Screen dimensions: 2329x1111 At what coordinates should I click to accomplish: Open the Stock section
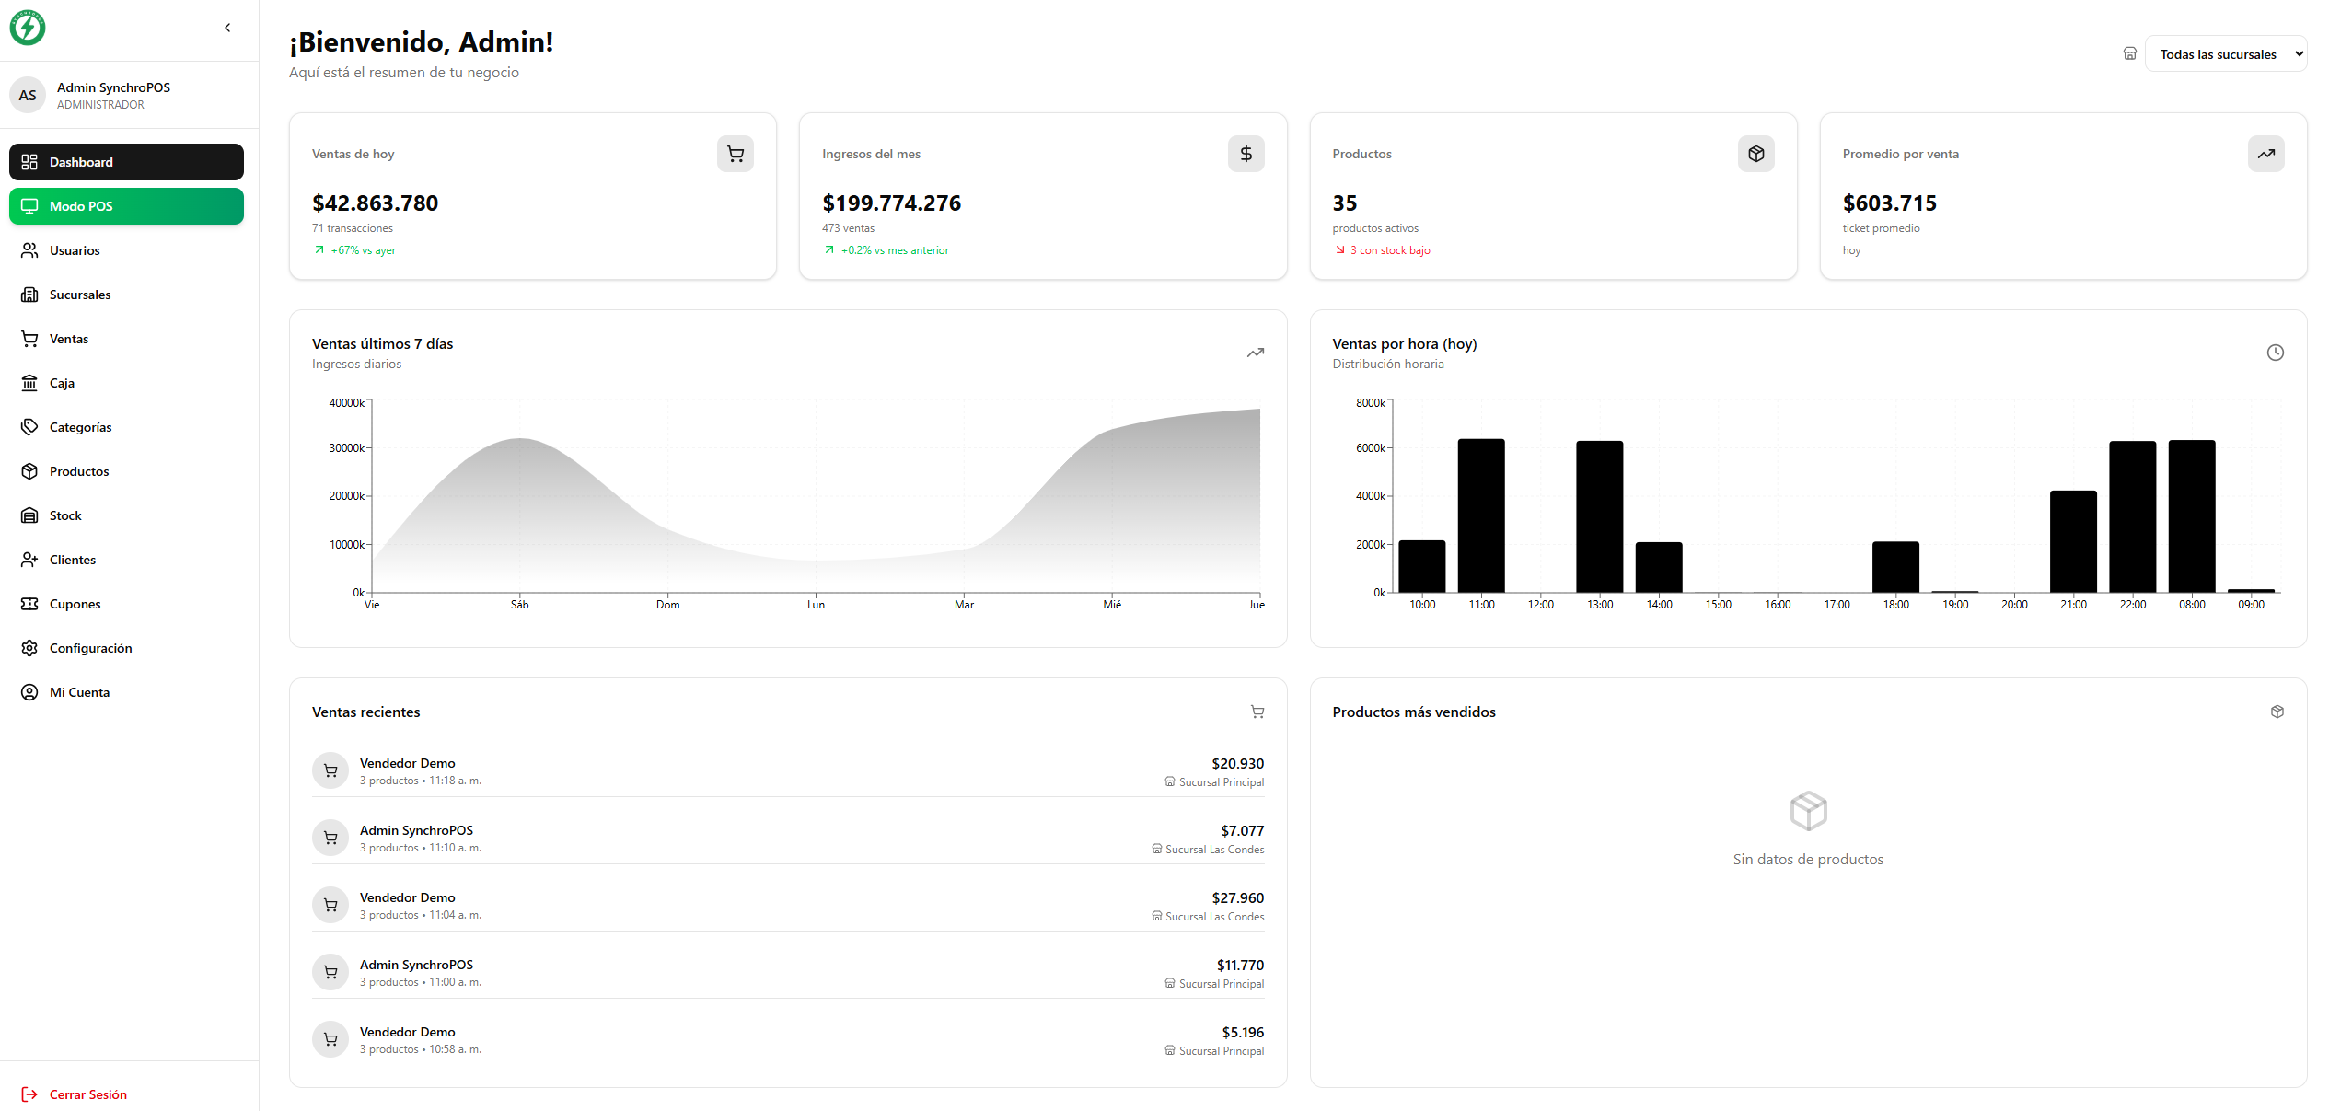pyautogui.click(x=126, y=515)
